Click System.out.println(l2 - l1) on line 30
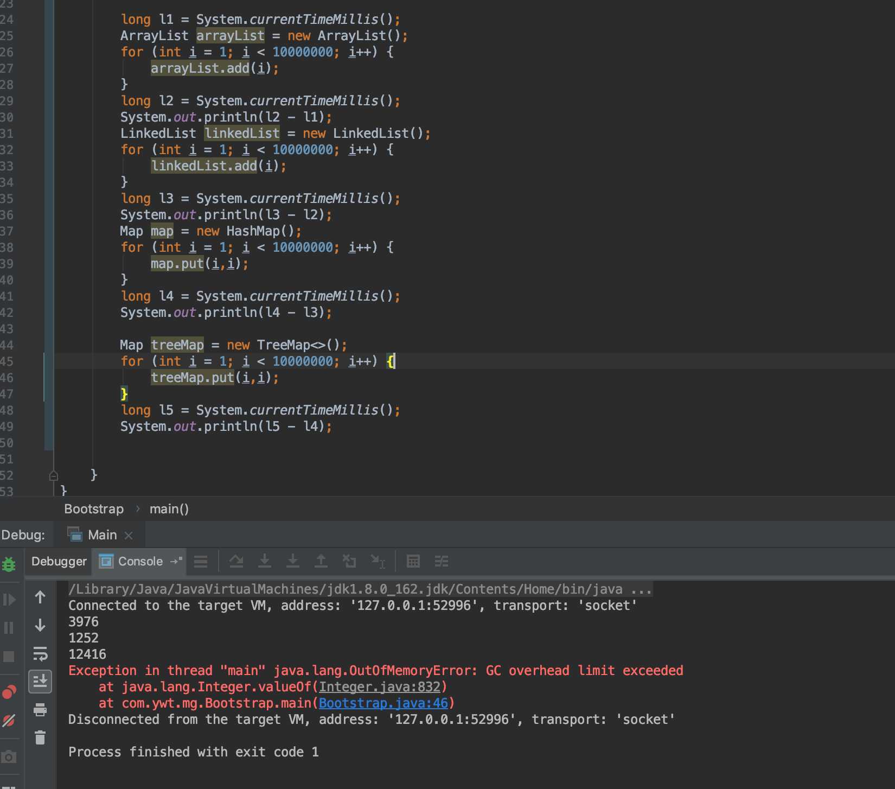 pyautogui.click(x=226, y=117)
